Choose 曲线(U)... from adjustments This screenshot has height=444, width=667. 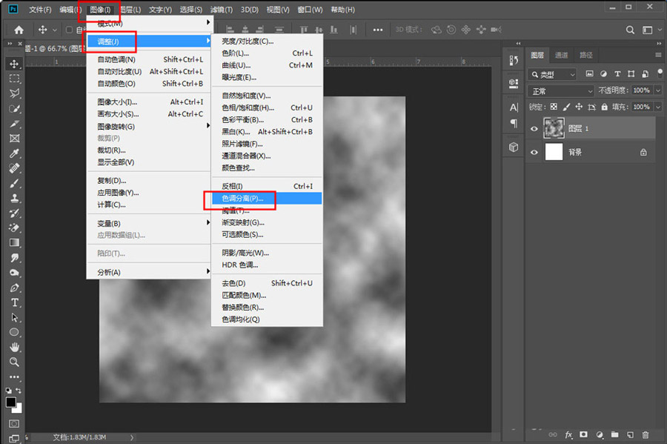(267, 65)
